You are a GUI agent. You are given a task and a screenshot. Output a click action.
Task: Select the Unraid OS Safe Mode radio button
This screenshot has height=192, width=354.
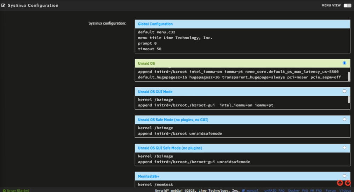tap(344, 119)
